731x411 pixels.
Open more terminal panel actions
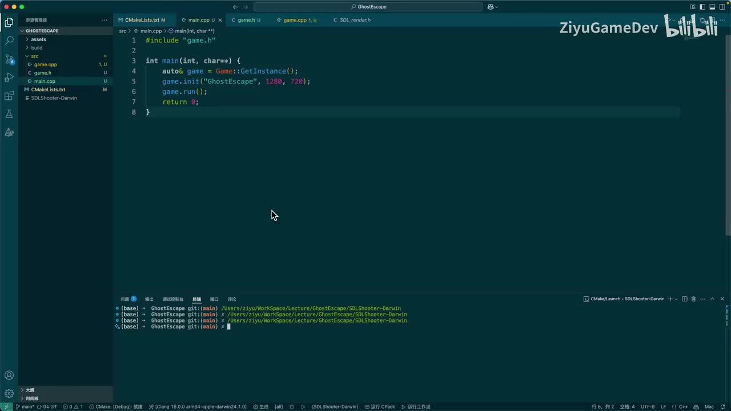702,299
